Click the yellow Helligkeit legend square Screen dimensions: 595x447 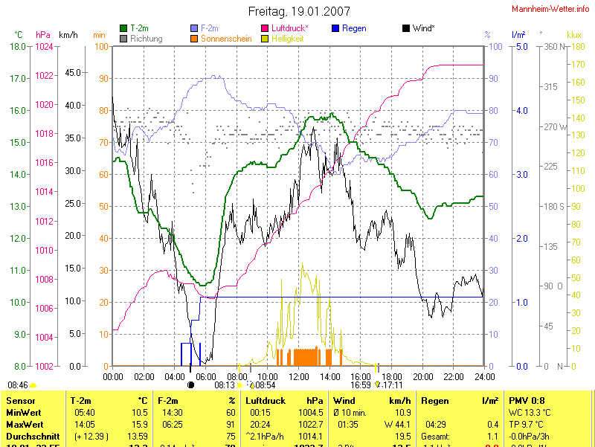click(x=264, y=39)
